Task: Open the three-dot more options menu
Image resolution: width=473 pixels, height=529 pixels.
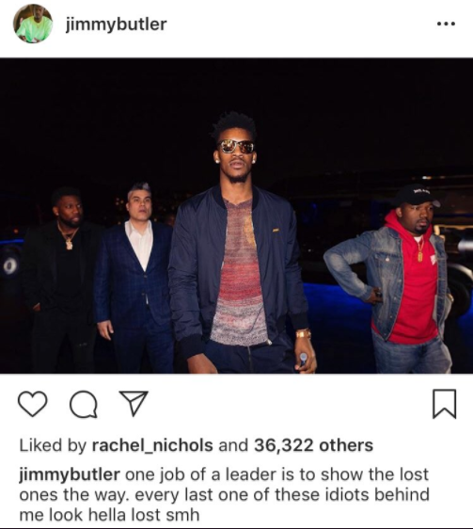Action: coord(446,24)
